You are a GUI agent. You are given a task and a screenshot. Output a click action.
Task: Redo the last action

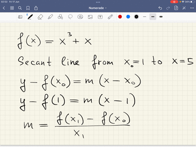tap(168, 8)
